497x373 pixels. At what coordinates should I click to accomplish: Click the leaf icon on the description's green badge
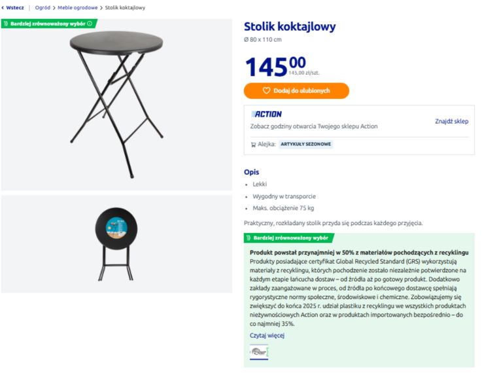pos(248,238)
